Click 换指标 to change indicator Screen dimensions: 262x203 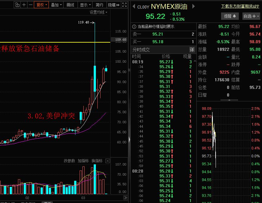[x=97, y=161]
